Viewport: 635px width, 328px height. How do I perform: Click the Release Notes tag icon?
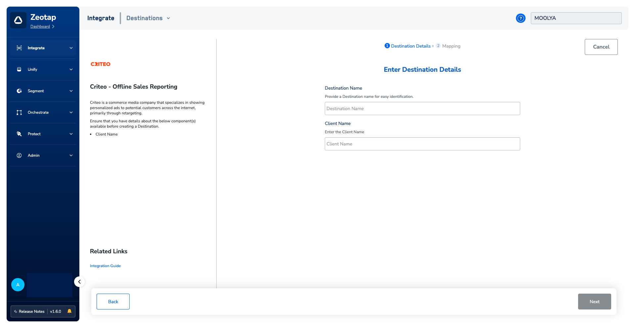(16, 311)
